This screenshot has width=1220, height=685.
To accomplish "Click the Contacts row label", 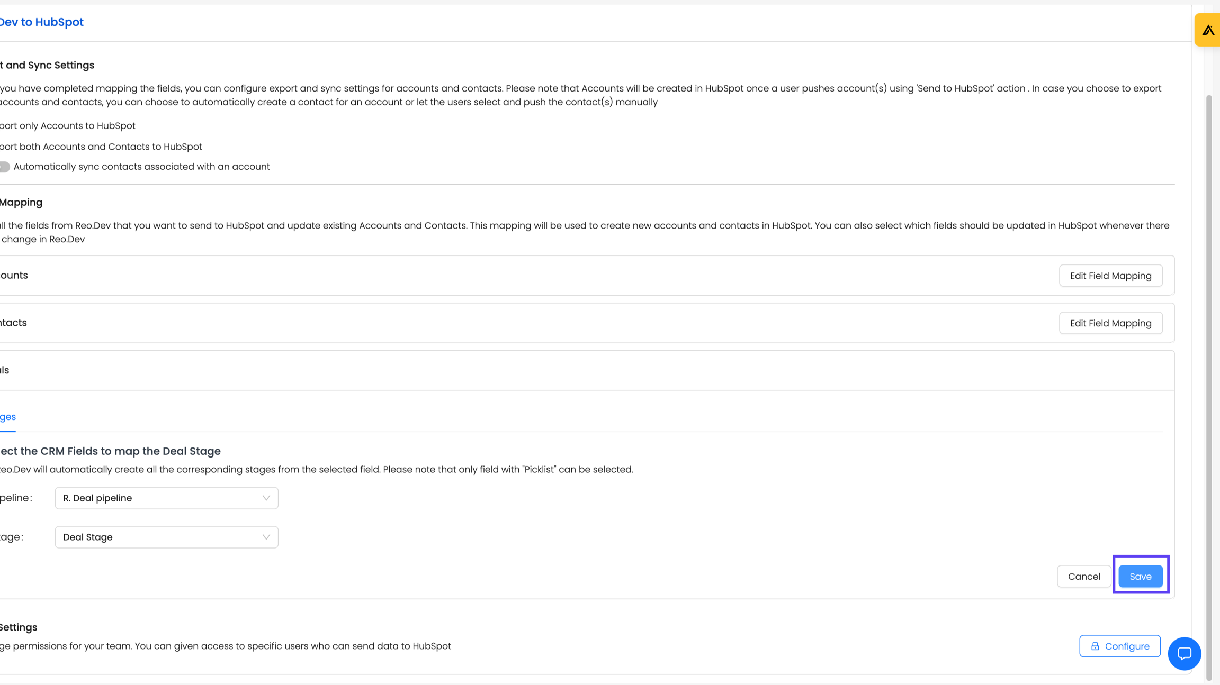I will (x=13, y=323).
